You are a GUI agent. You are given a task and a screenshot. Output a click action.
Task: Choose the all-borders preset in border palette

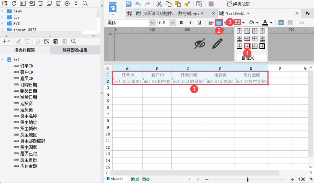[247, 46]
